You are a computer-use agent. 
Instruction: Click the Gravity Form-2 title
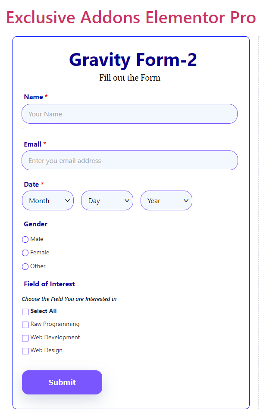(133, 60)
